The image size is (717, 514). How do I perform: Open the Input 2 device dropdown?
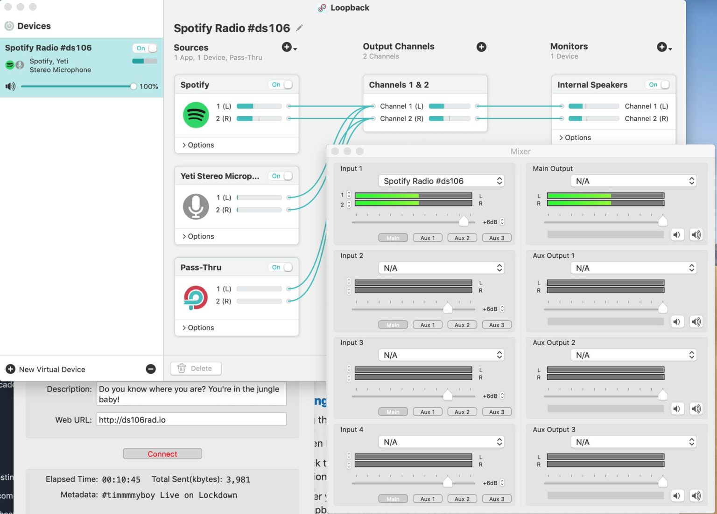[x=442, y=268]
